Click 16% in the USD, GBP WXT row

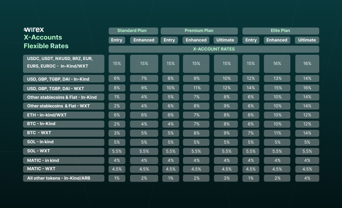pos(307,88)
